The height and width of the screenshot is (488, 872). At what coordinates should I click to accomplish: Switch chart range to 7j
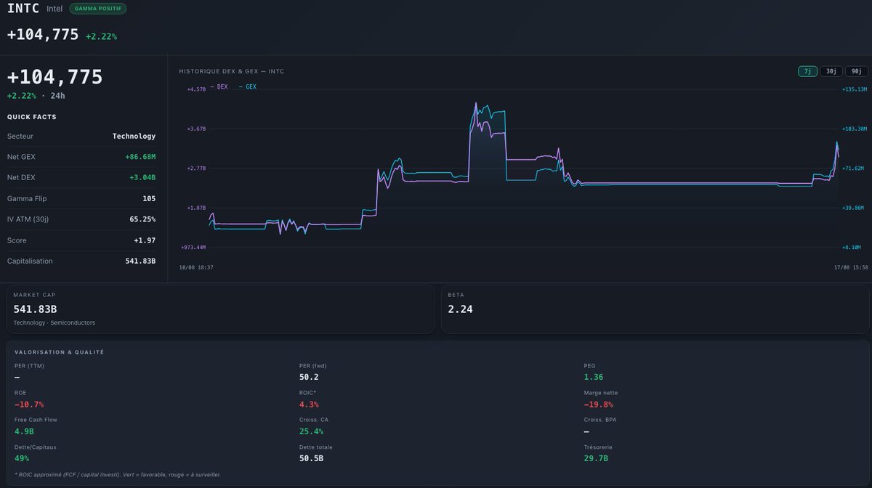(x=807, y=71)
